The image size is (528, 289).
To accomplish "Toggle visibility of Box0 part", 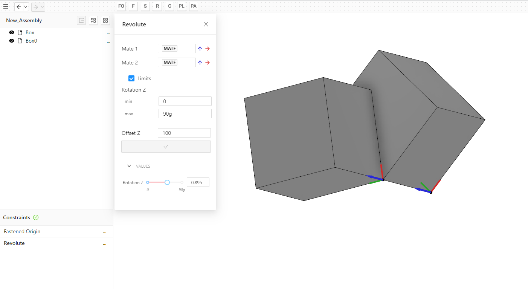I will click(x=12, y=41).
